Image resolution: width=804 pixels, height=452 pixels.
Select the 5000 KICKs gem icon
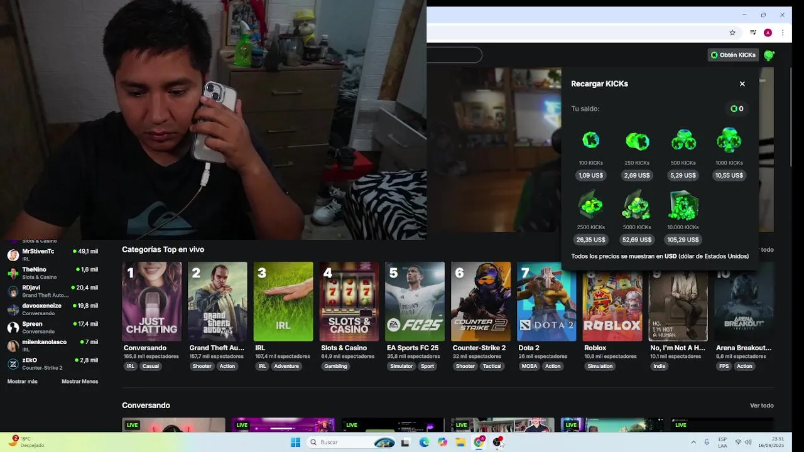pyautogui.click(x=637, y=205)
